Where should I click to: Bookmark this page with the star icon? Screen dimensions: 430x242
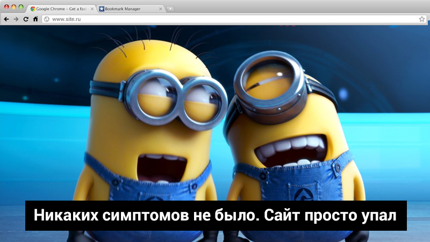[x=422, y=19]
